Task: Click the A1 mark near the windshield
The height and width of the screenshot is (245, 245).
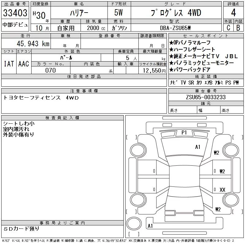Action: pyautogui.click(x=198, y=147)
